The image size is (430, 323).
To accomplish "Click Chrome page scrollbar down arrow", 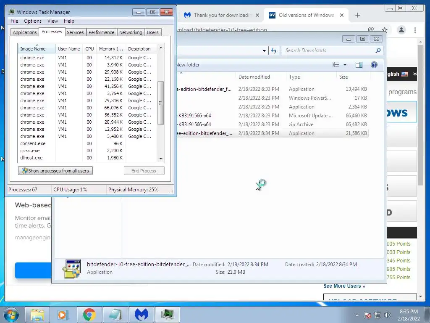I will pyautogui.click(x=420, y=297).
